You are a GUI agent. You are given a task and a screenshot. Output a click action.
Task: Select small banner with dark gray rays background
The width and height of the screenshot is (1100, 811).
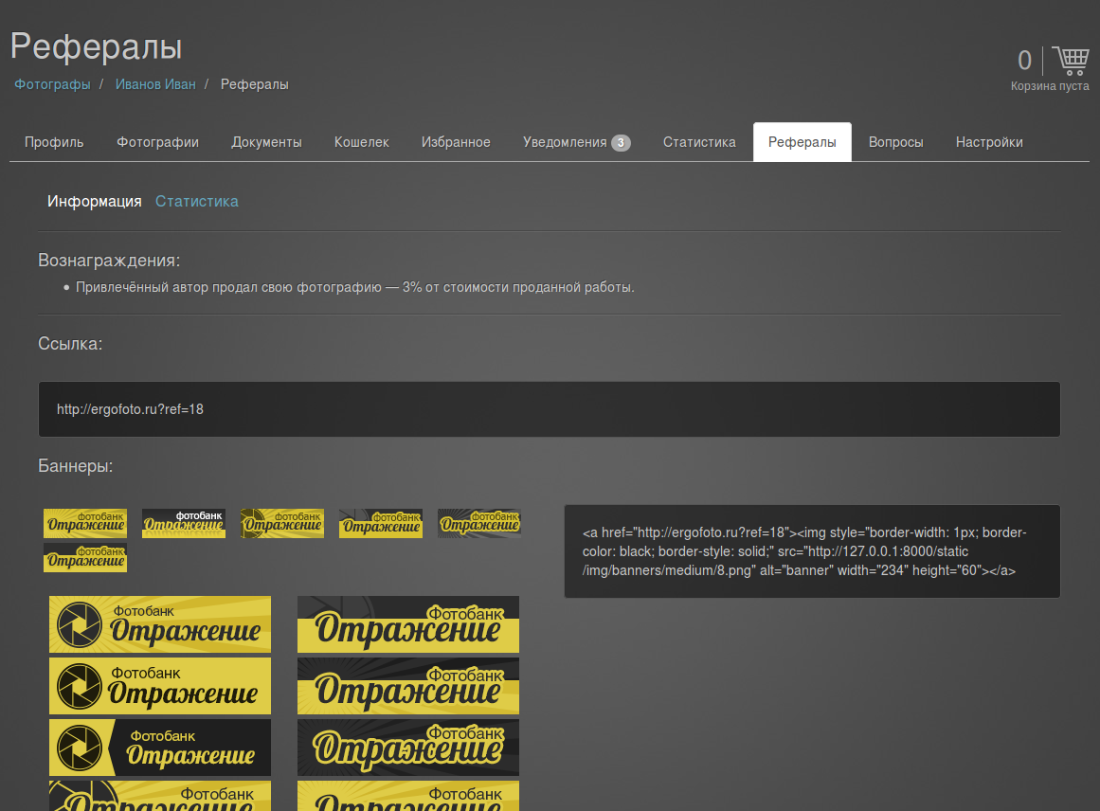[x=479, y=523]
